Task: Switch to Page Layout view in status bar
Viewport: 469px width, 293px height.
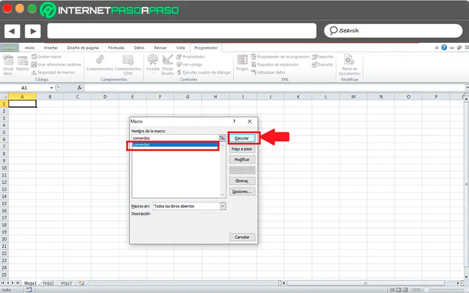Action: 399,289
